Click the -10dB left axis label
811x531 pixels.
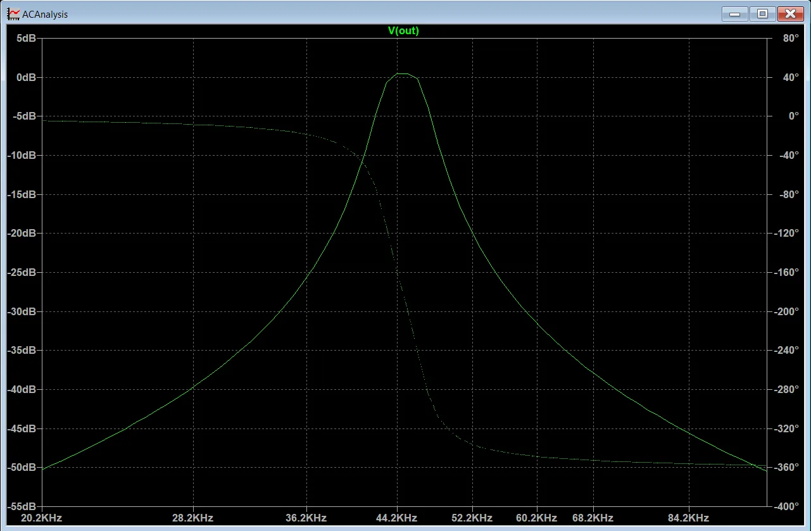point(22,155)
